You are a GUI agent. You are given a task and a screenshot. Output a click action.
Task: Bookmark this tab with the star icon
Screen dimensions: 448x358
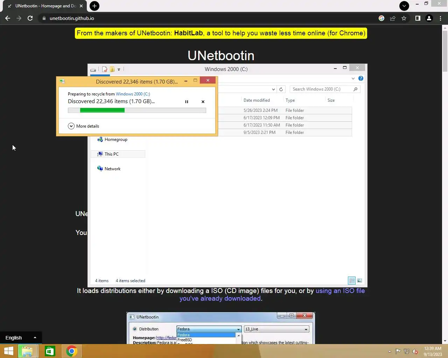(404, 18)
